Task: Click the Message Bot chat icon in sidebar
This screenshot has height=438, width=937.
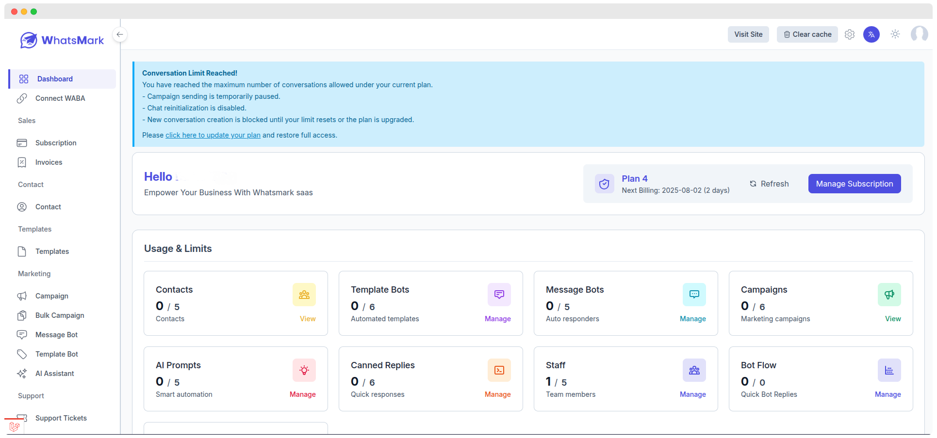Action: (x=22, y=335)
